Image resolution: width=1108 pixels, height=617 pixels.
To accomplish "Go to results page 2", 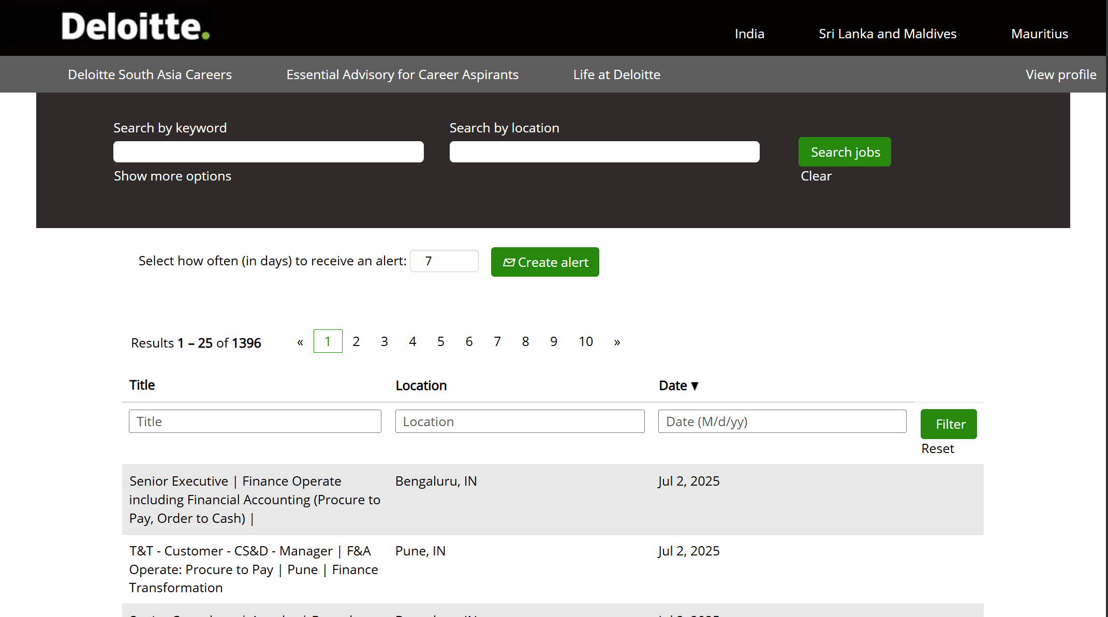I will coord(356,341).
